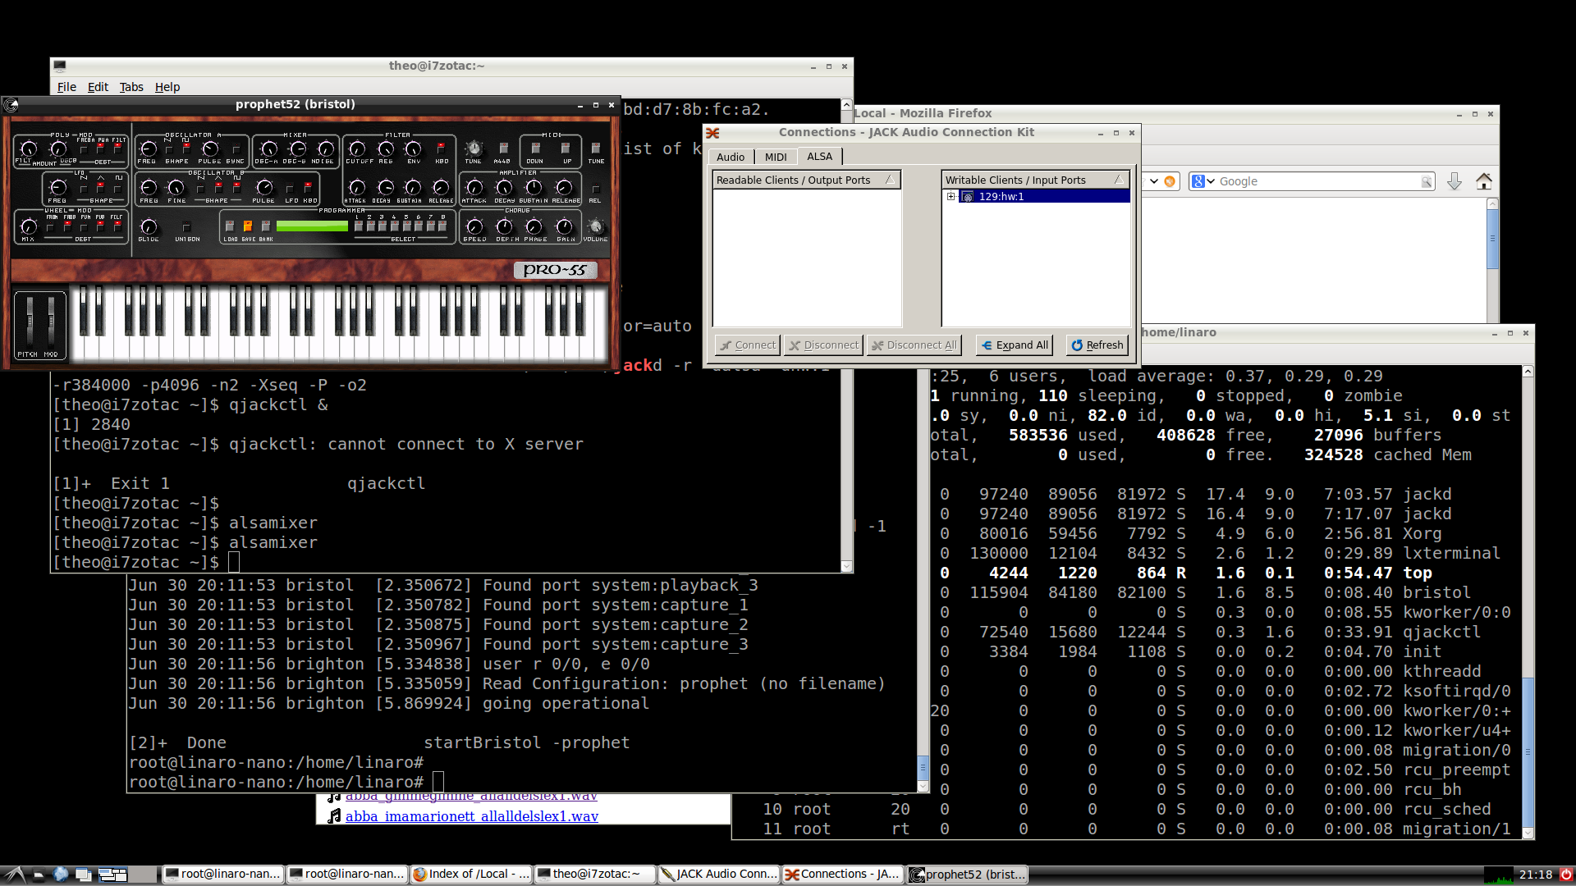Click the Glide knob on synth

(x=149, y=226)
